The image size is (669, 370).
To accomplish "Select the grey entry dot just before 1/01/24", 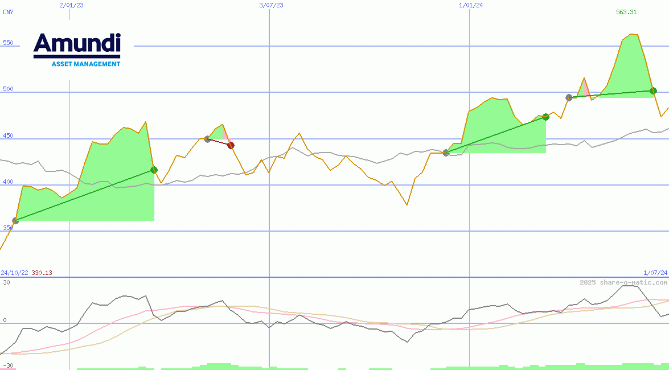I will tap(446, 153).
